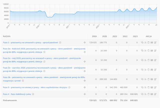Click the feed icon in the Faza 4 row

[x=145, y=94]
